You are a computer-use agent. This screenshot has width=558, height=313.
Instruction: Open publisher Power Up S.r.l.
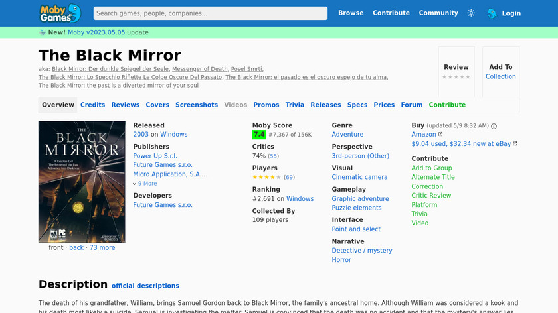[x=155, y=156]
